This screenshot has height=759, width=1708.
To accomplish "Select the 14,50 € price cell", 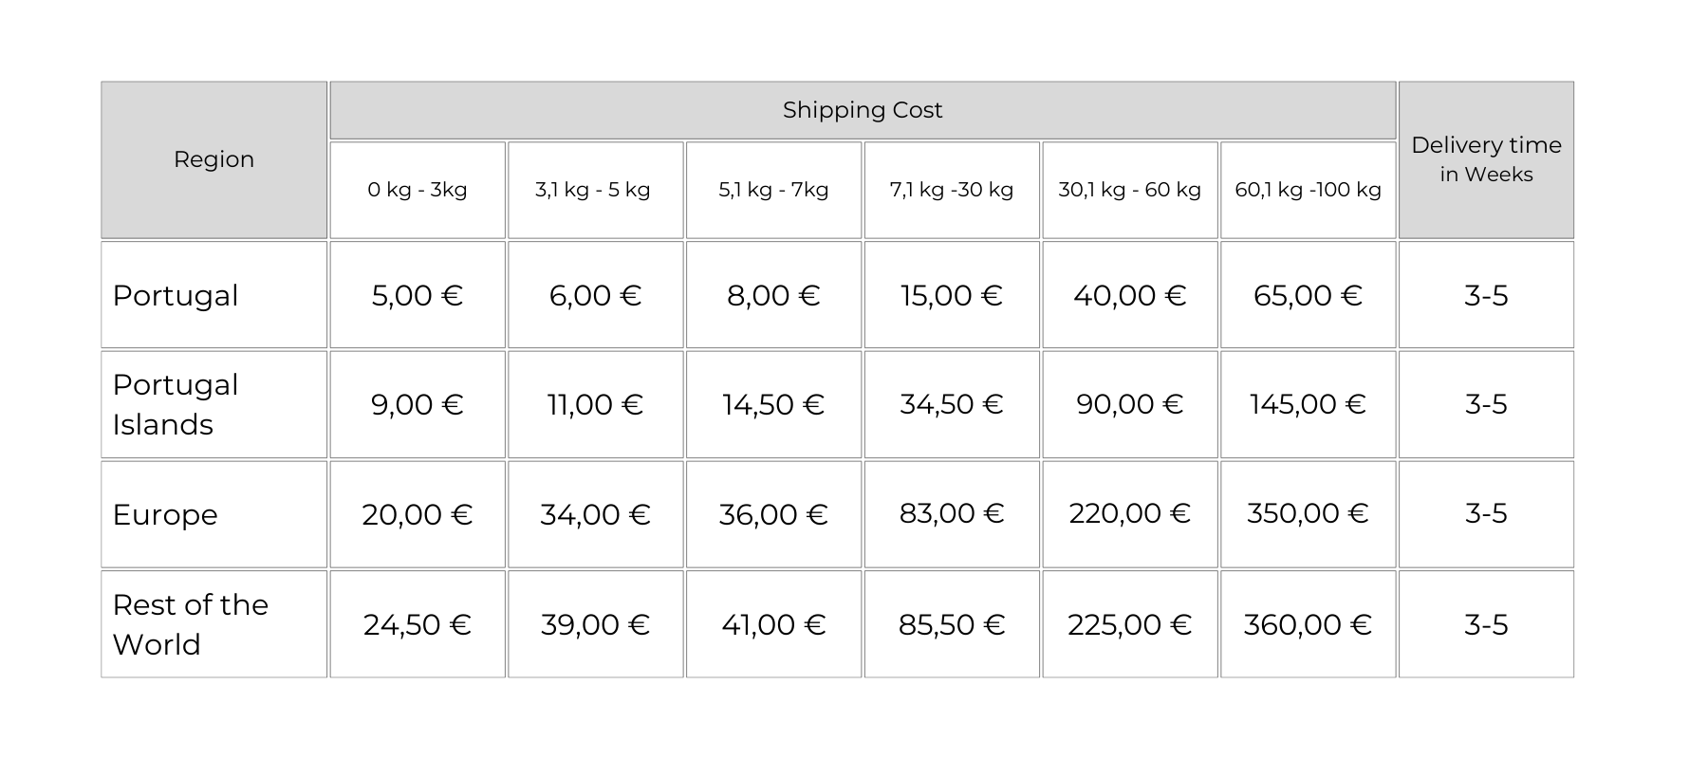I will tap(773, 404).
